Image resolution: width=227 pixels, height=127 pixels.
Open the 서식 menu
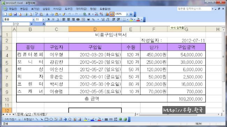tap(57, 9)
